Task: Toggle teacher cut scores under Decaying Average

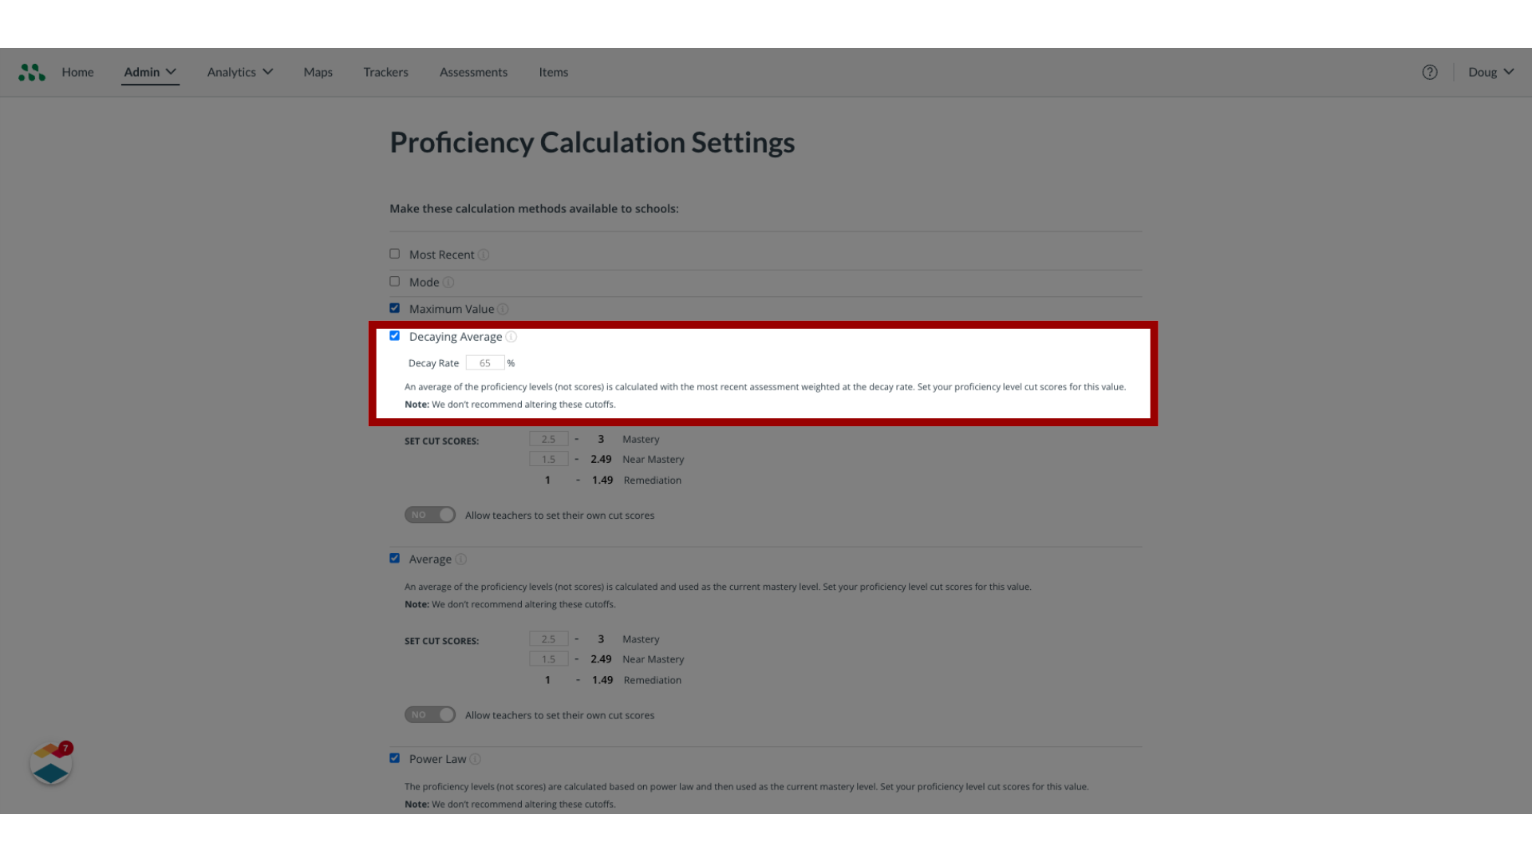Action: 430,515
